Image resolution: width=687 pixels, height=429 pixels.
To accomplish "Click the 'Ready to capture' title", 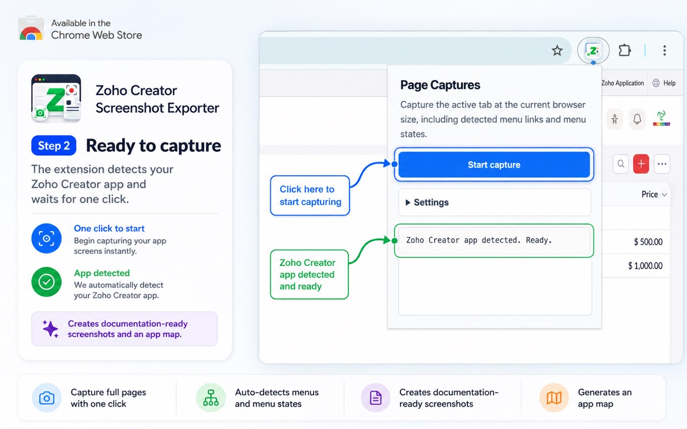I will pos(154,146).
